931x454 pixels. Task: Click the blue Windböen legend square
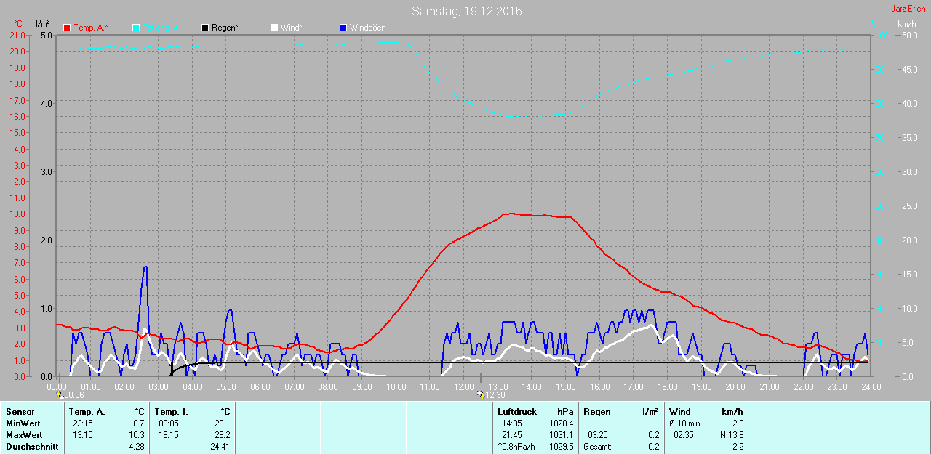pyautogui.click(x=343, y=28)
